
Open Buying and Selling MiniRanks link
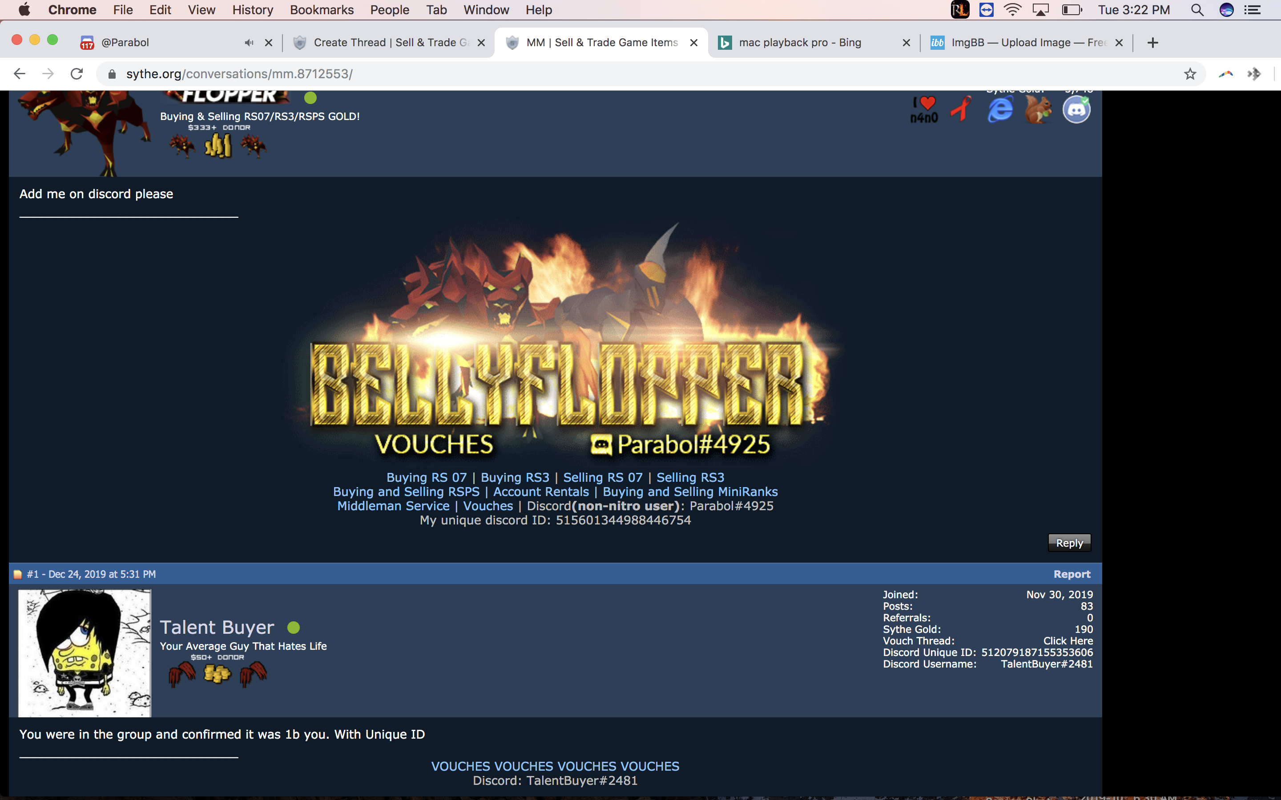(690, 492)
